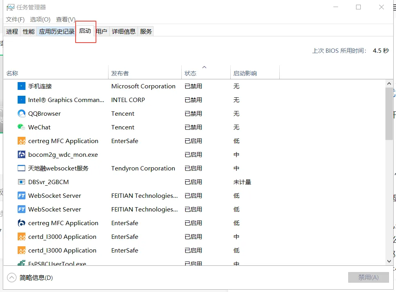Click the certd_I3000 icon in the 中 impact row

(22, 236)
